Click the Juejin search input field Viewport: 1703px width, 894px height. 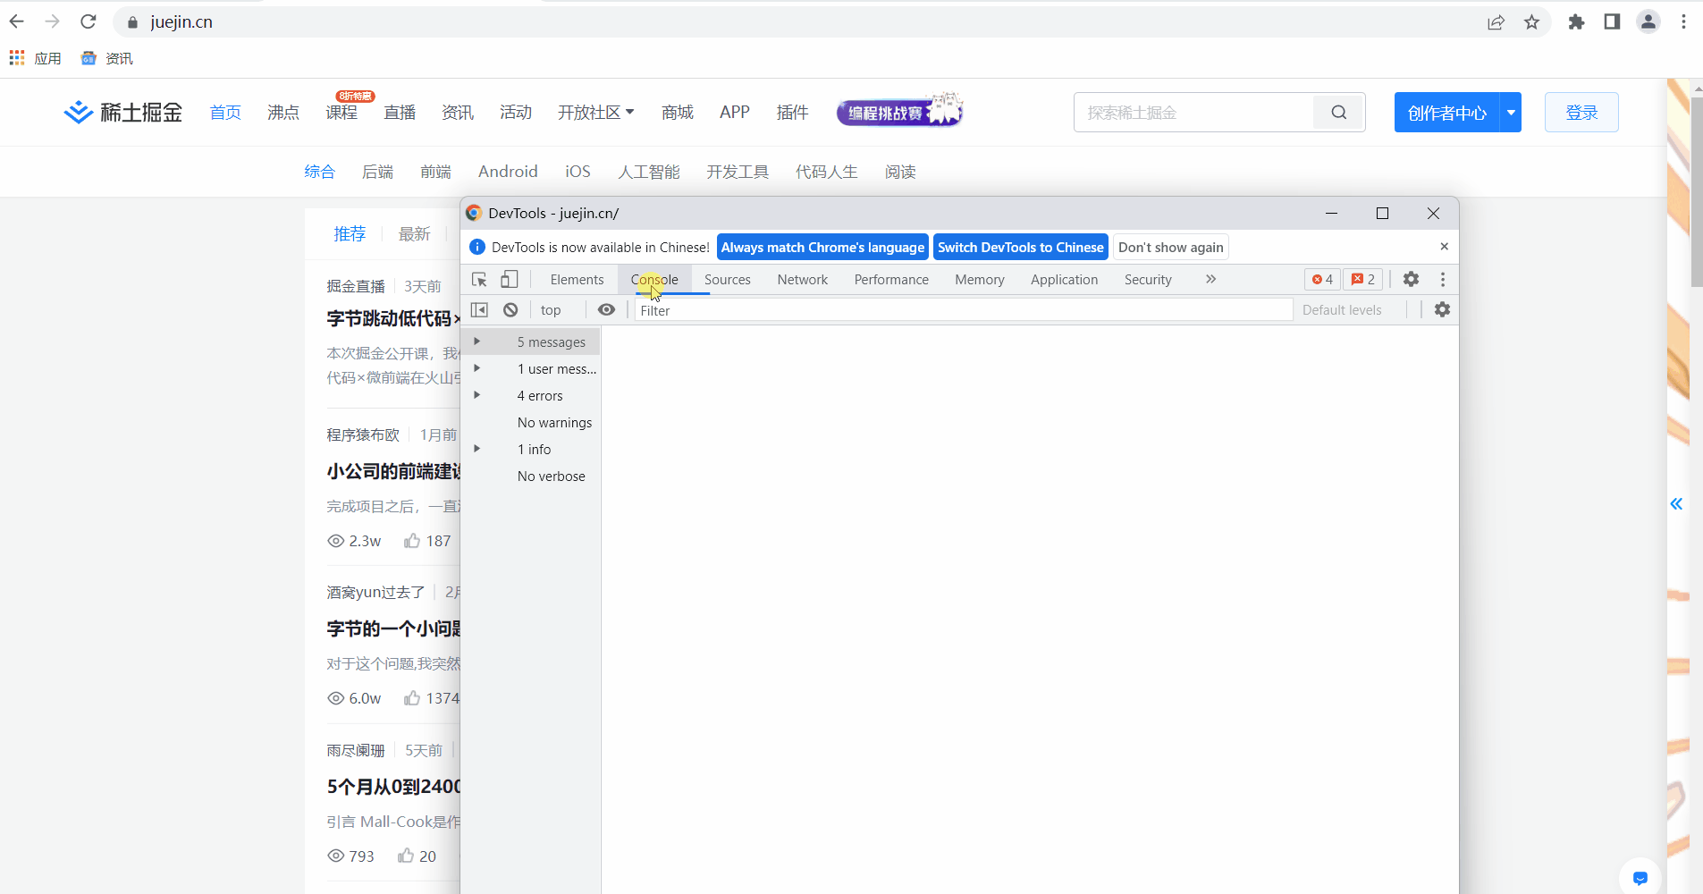1194,113
